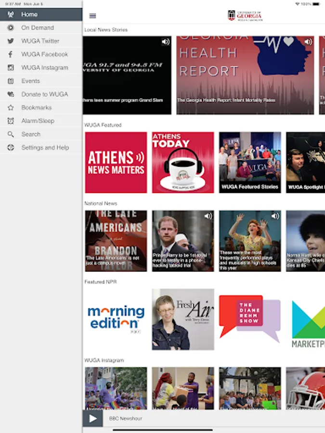Open Alarm/Sleep settings entry
The width and height of the screenshot is (325, 433).
pos(41,121)
